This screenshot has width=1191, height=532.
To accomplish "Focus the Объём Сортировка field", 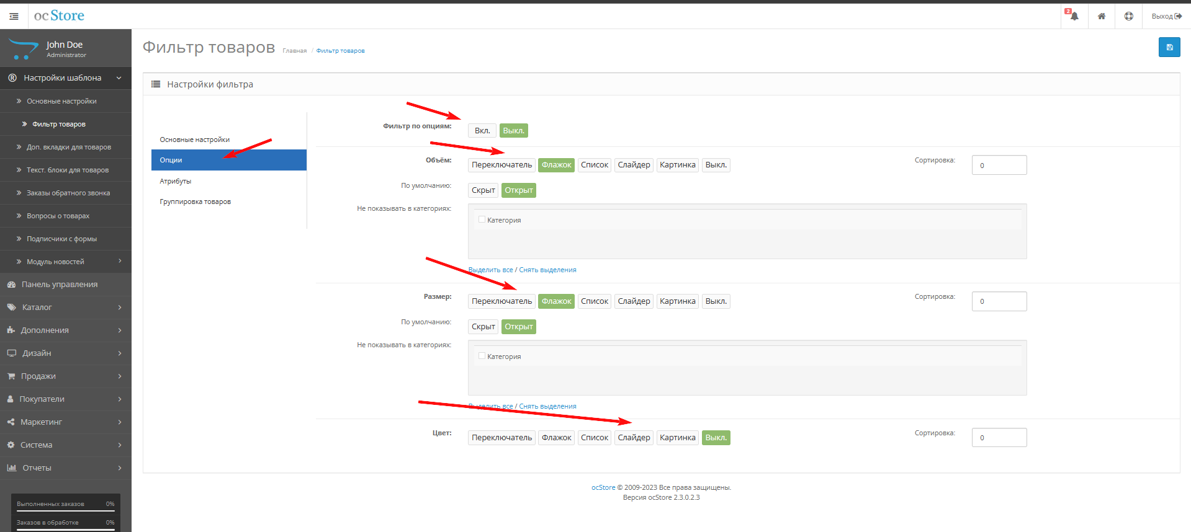I will coord(999,165).
